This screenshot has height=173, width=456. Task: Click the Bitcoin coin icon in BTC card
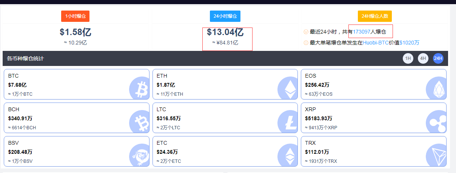click(139, 89)
